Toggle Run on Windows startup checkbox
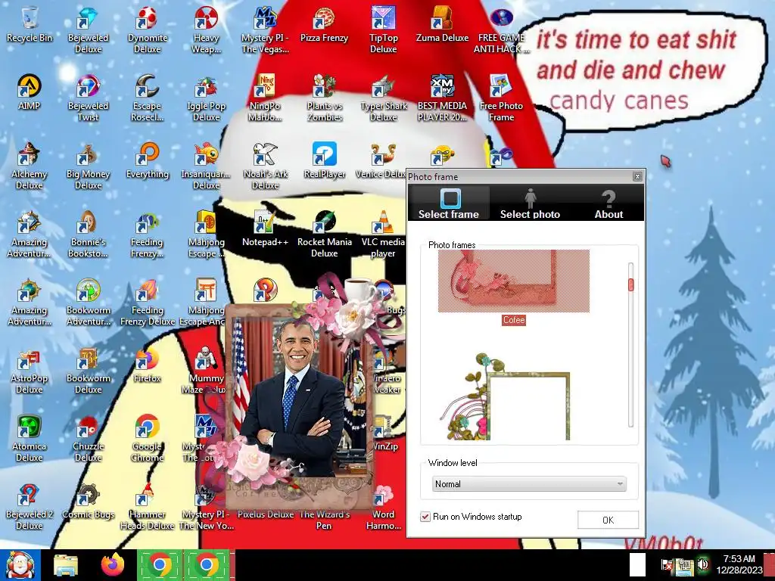 (425, 517)
